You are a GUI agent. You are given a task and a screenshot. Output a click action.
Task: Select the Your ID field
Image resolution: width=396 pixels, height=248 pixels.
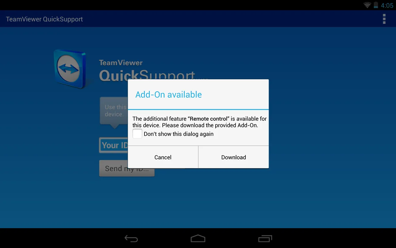[x=114, y=145]
